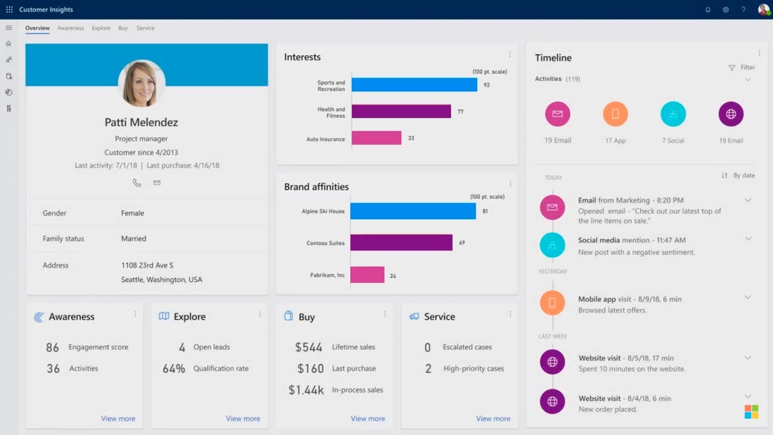Switch to the Overview tab
This screenshot has width=773, height=435.
pos(37,28)
